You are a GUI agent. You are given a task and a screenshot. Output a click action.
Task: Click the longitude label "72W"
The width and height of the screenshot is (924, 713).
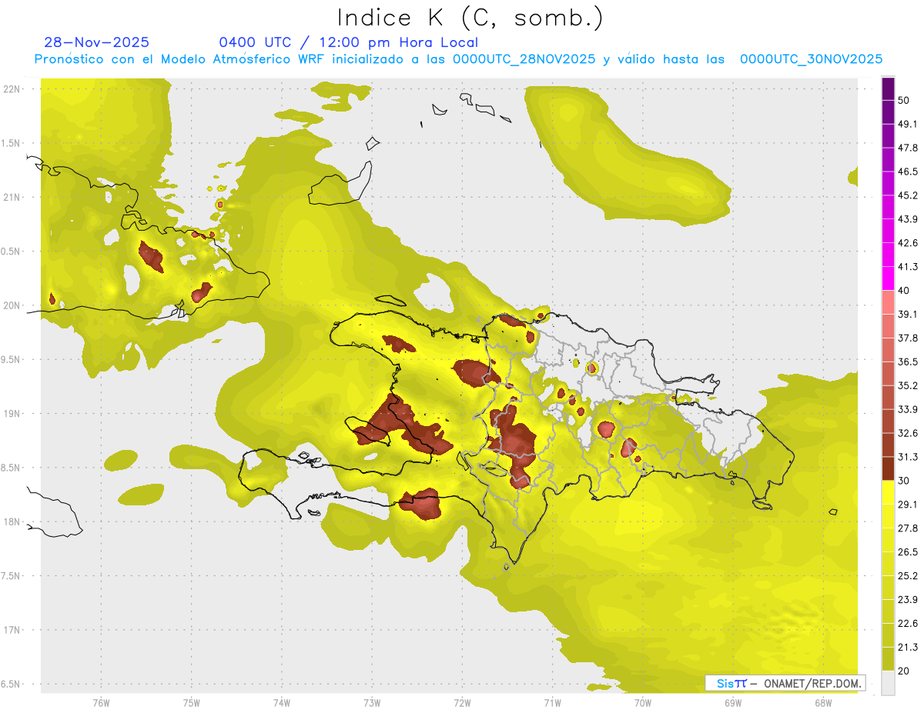click(x=462, y=703)
